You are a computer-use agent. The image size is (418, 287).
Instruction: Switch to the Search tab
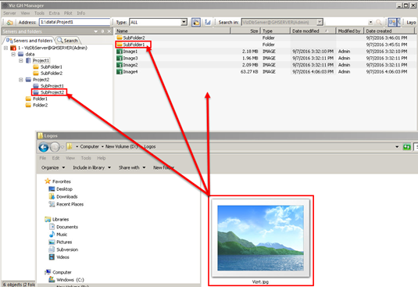[68, 41]
